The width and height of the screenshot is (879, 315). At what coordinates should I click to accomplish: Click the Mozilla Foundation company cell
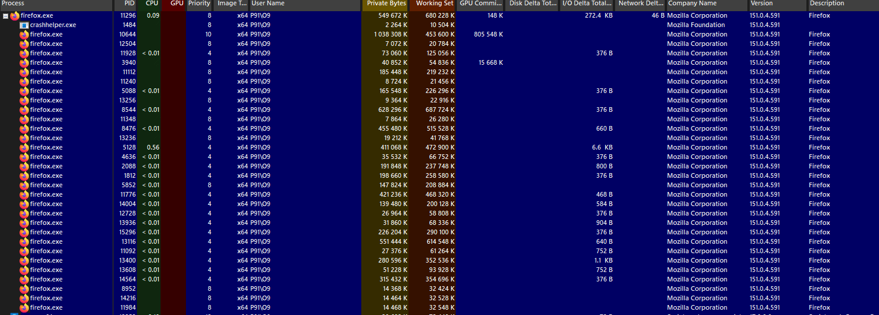point(696,25)
